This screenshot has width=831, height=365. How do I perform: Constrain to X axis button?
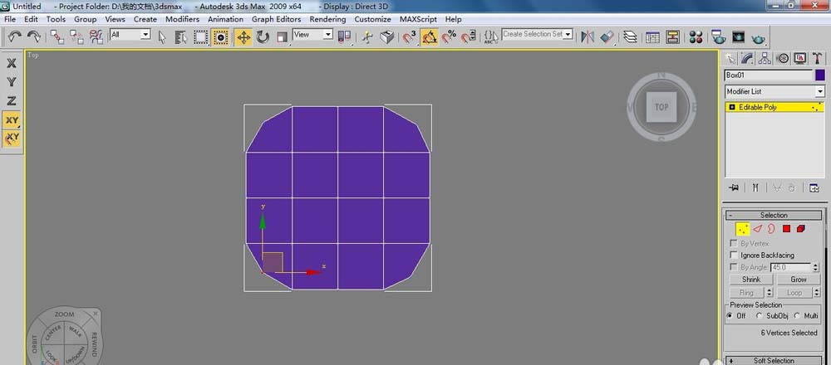coord(12,63)
